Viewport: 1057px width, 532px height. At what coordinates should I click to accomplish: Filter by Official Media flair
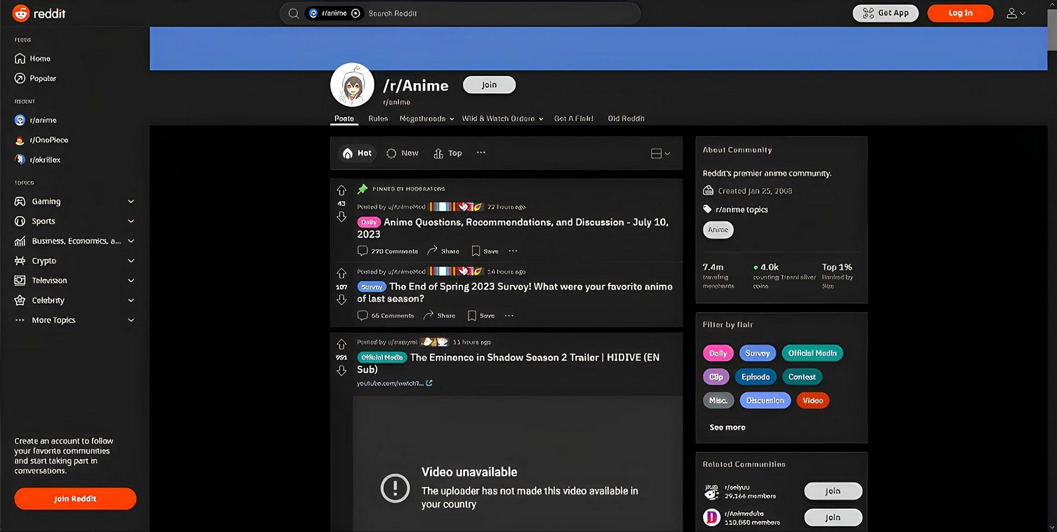812,354
